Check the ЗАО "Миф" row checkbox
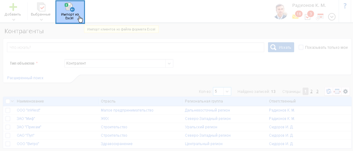The height and width of the screenshot is (151, 353). coord(8,119)
